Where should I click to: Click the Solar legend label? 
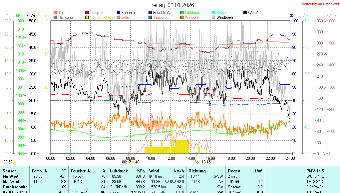pos(126,17)
